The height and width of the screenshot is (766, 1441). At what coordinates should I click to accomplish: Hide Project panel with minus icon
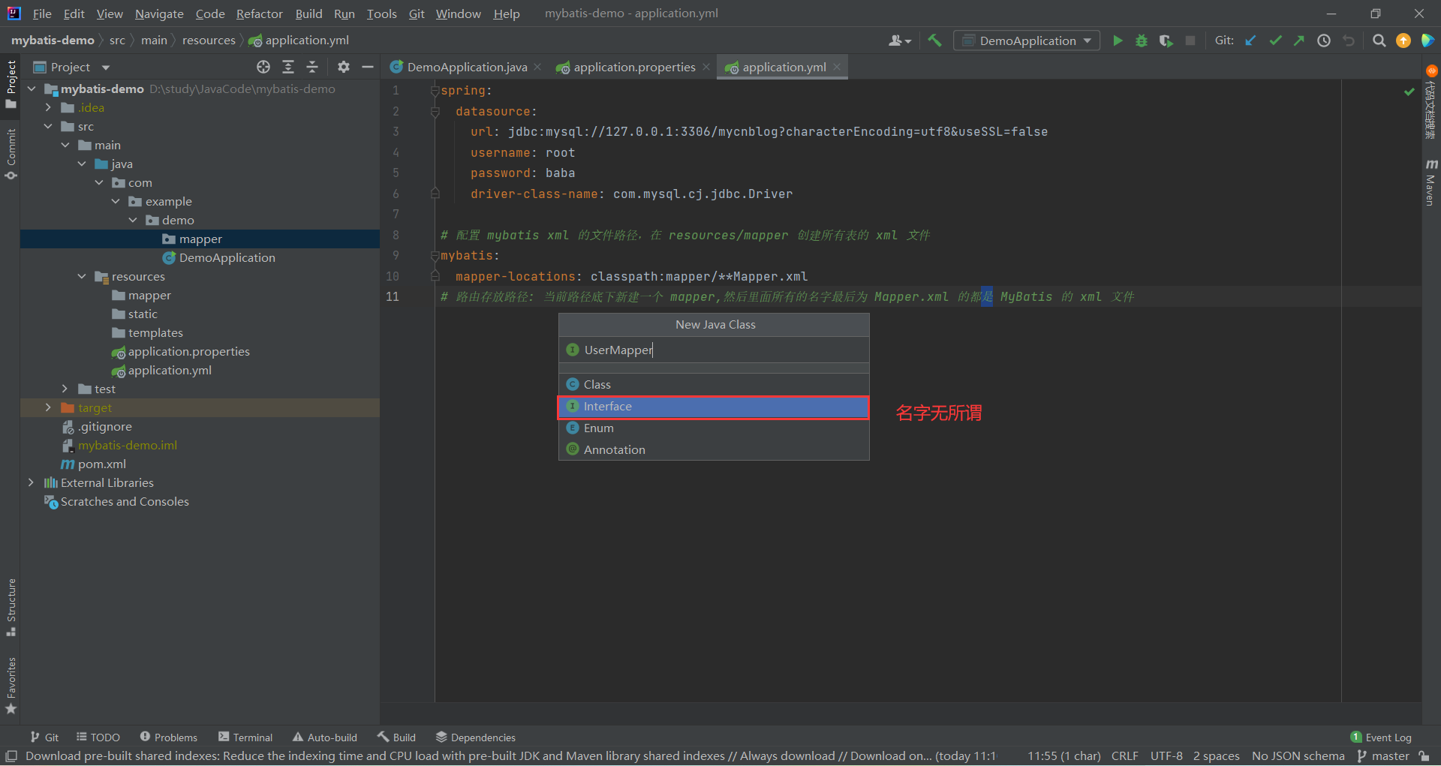pos(368,68)
